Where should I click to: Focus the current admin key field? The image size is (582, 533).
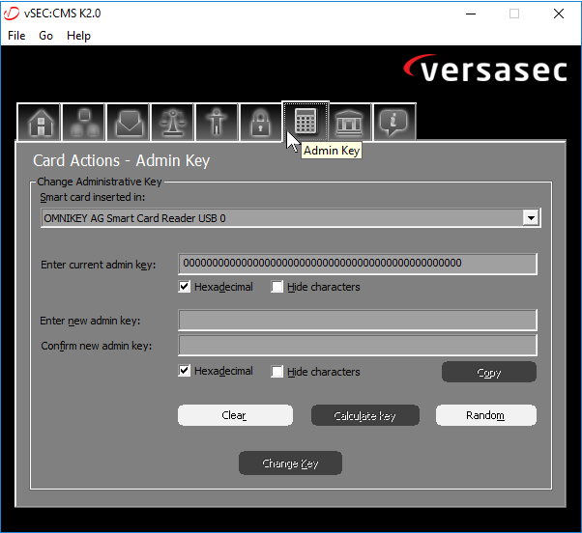358,264
